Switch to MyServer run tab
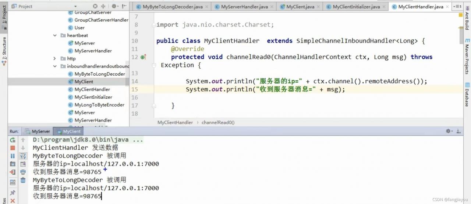 [38, 131]
